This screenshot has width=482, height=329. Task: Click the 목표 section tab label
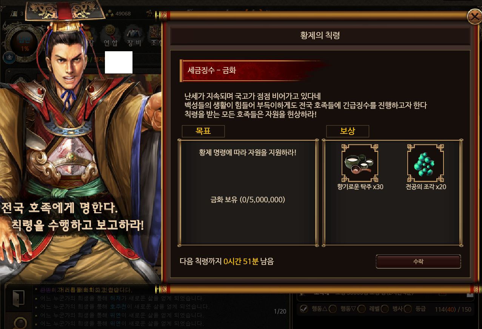[x=203, y=131]
